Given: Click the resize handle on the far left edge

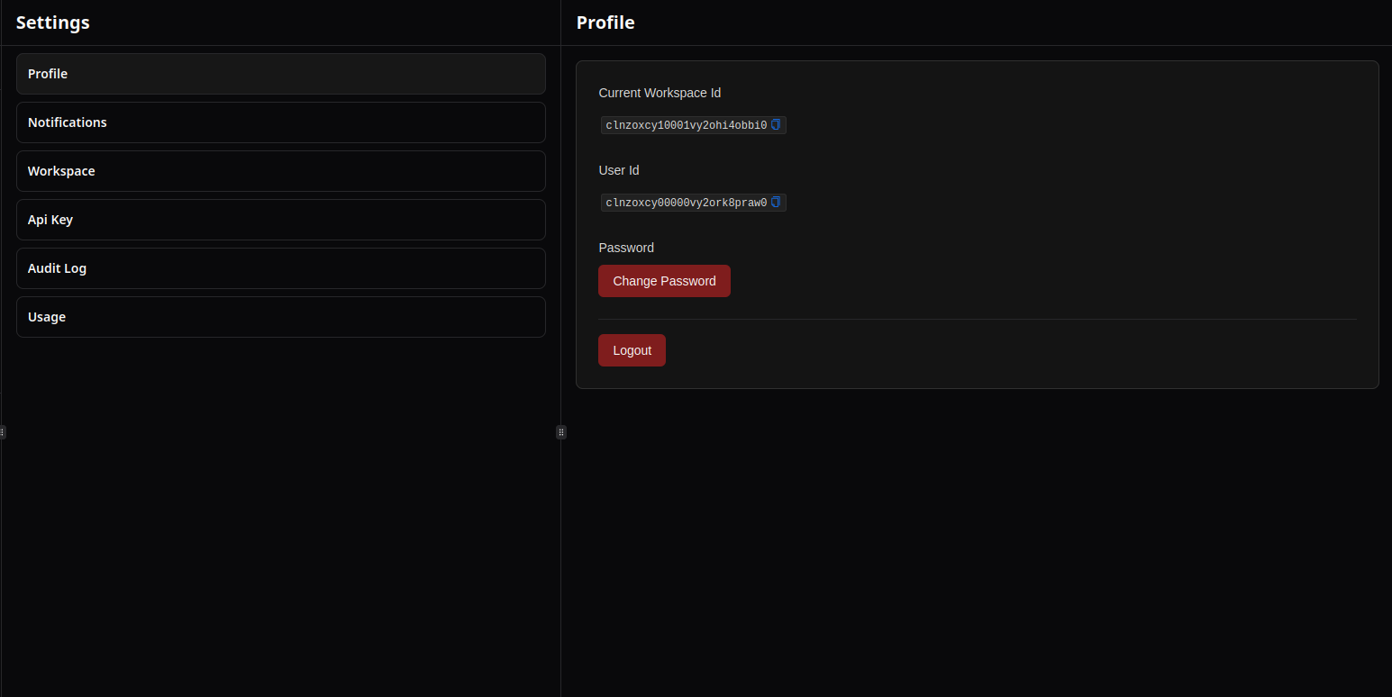Looking at the screenshot, I should tap(3, 432).
